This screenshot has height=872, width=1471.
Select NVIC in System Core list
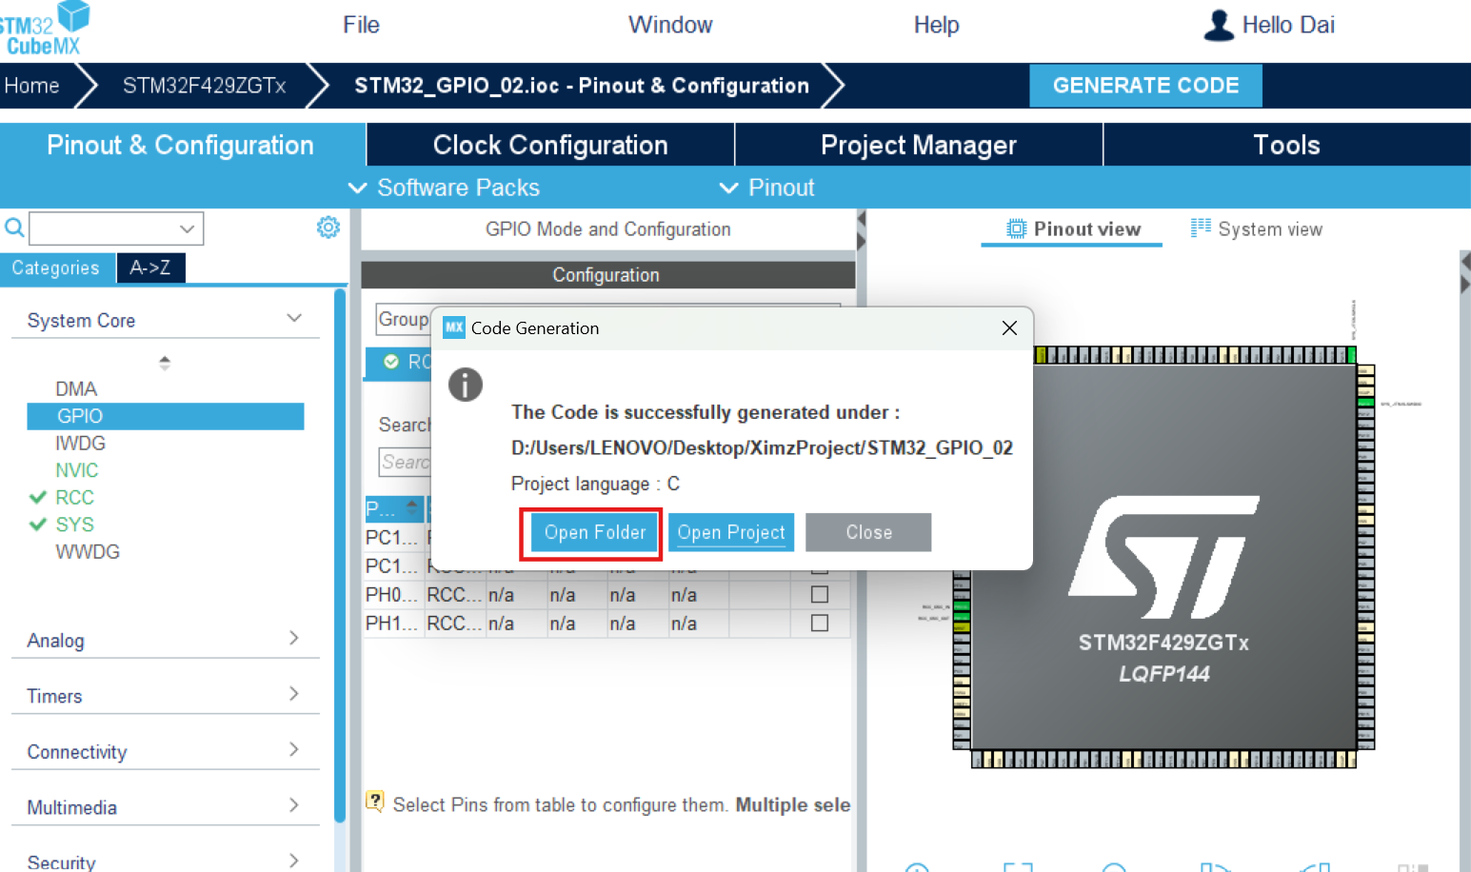point(77,470)
